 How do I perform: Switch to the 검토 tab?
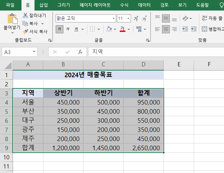[x=164, y=5]
